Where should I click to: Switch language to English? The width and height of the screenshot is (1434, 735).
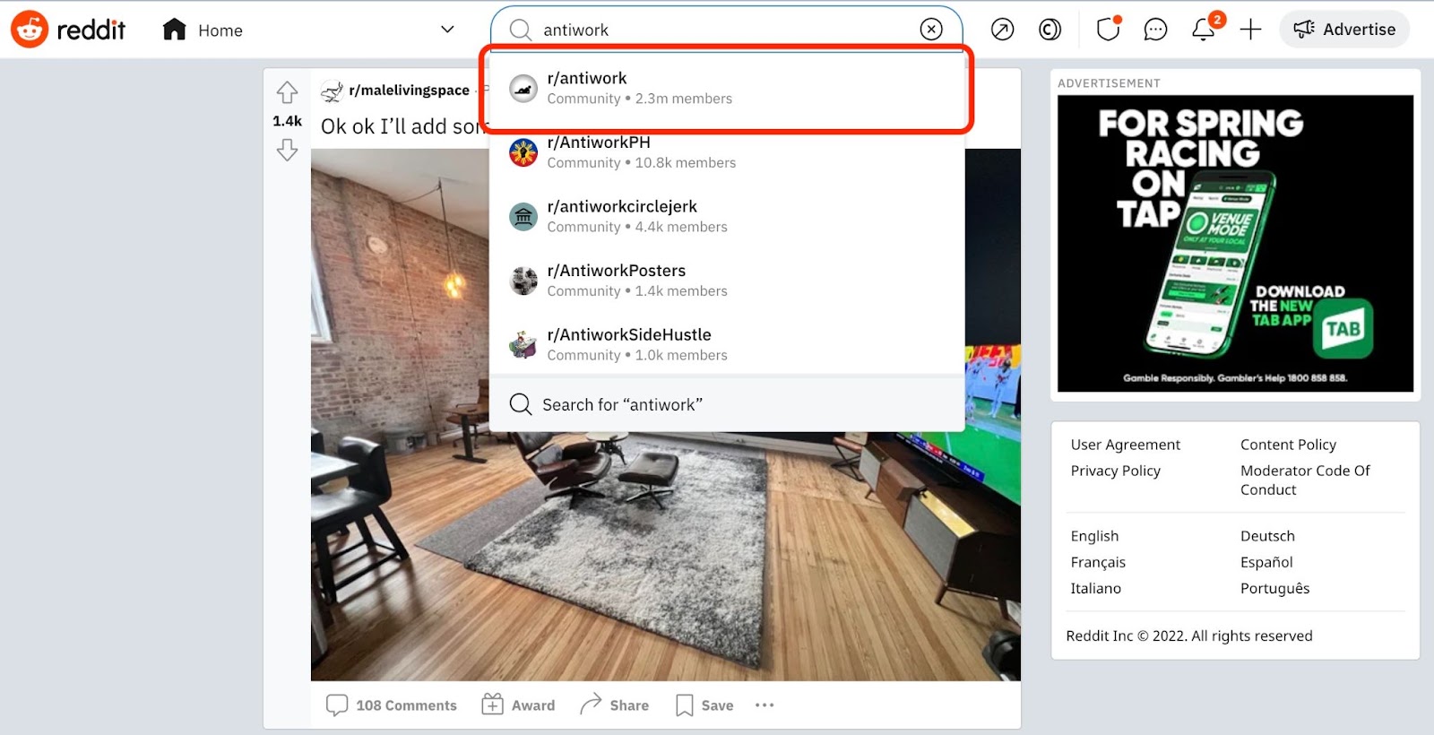(x=1094, y=536)
